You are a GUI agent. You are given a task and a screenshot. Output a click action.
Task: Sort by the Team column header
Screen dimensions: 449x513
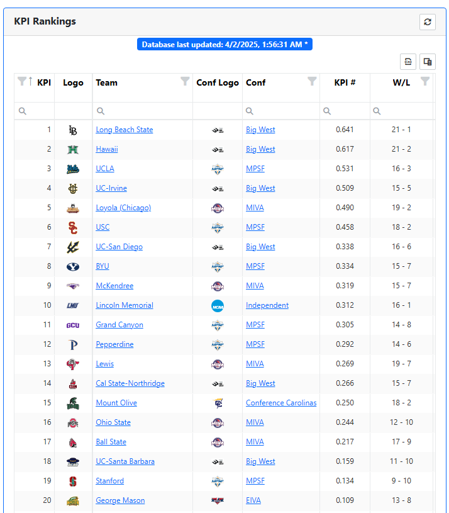(106, 82)
